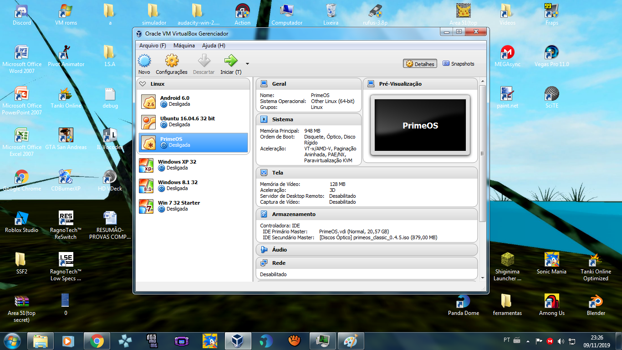Click the Novo toolbar icon

click(144, 64)
